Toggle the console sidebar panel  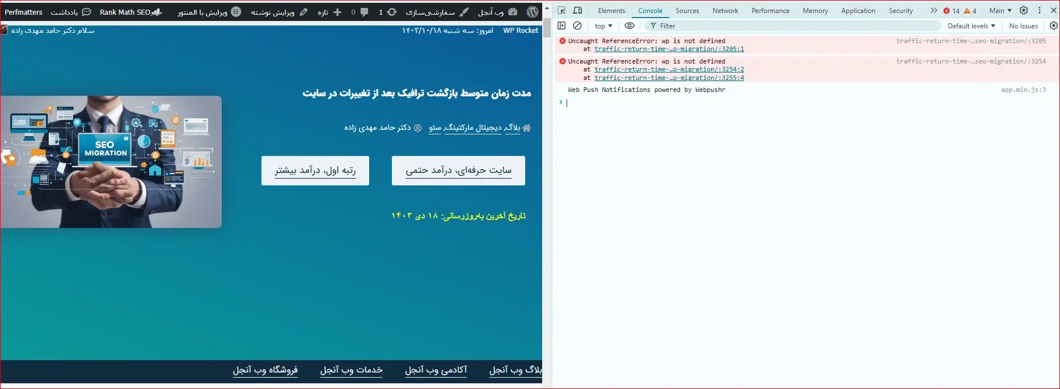tap(561, 26)
